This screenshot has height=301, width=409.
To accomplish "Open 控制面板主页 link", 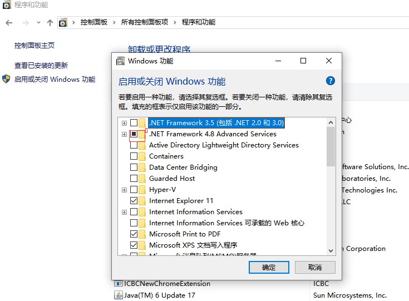I will (x=35, y=46).
